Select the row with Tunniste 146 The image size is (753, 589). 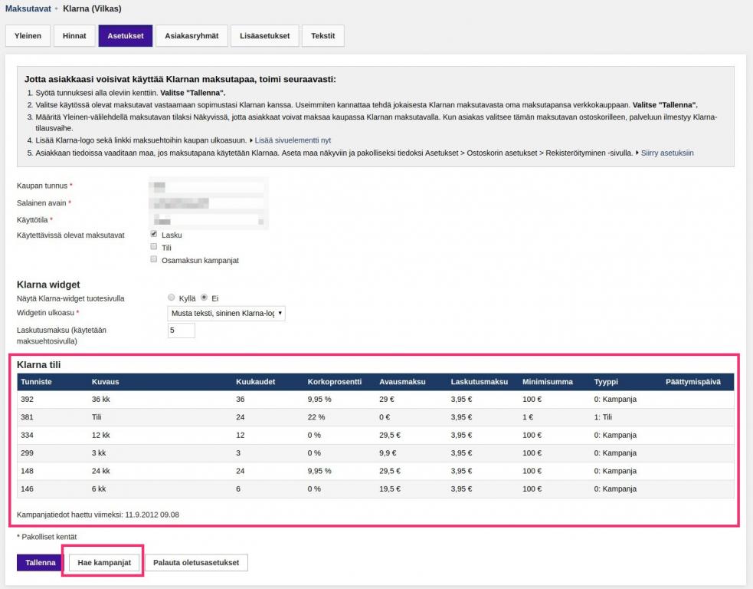[375, 489]
